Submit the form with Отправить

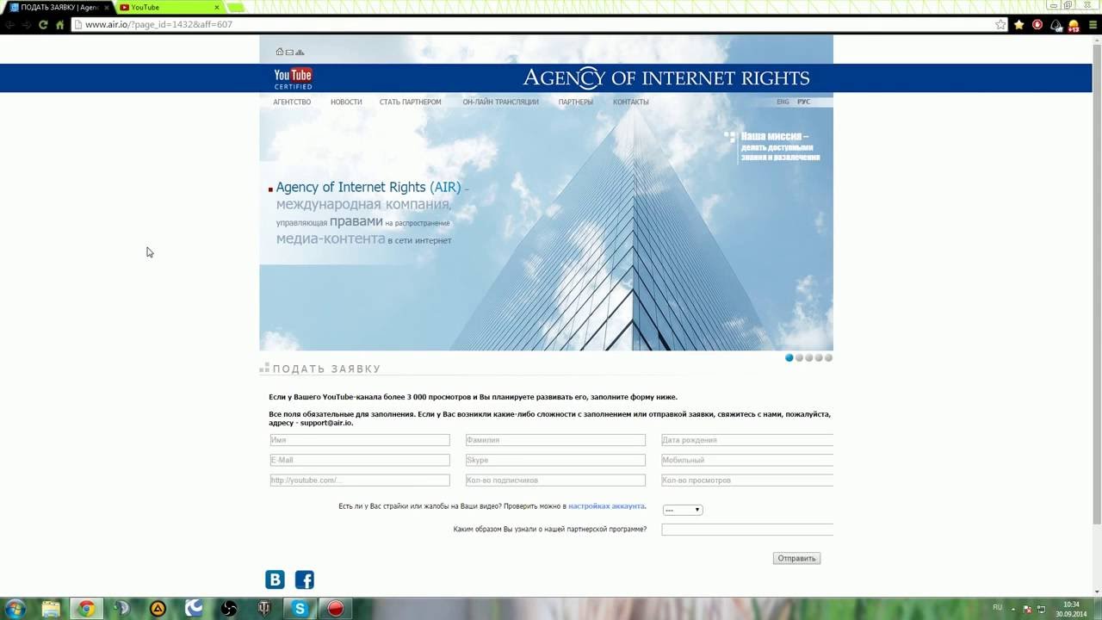(796, 558)
